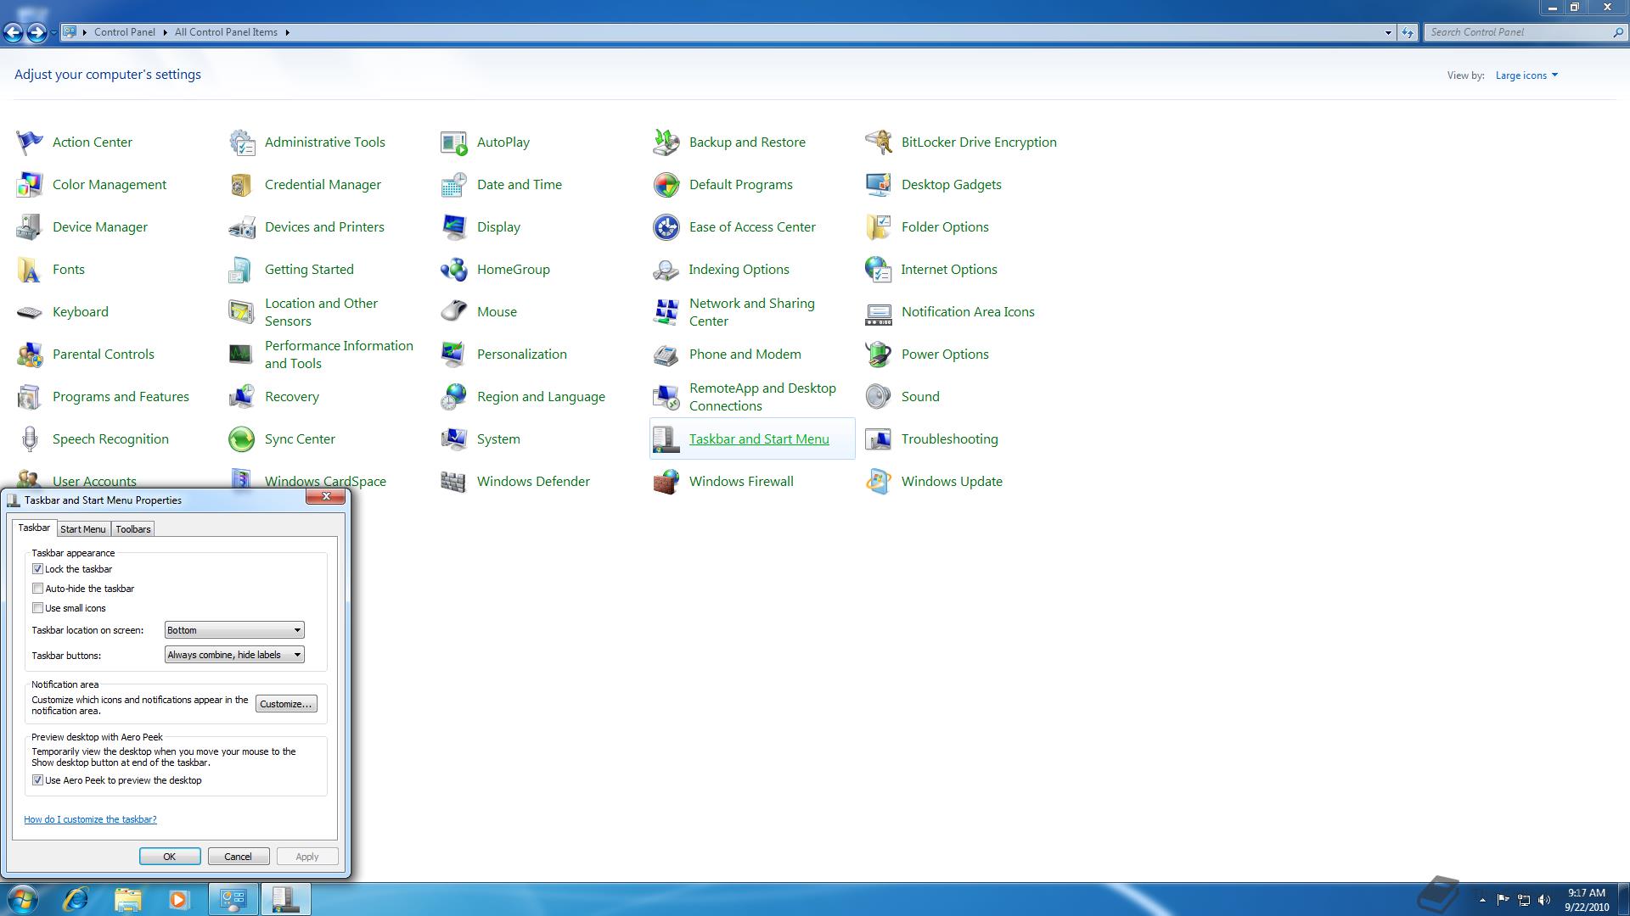The width and height of the screenshot is (1630, 916).
Task: Open How do I customize the taskbar link
Action: point(90,819)
